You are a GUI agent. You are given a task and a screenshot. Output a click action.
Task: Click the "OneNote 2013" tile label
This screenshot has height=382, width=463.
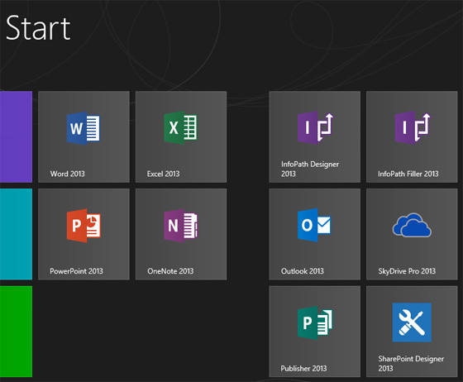(170, 271)
